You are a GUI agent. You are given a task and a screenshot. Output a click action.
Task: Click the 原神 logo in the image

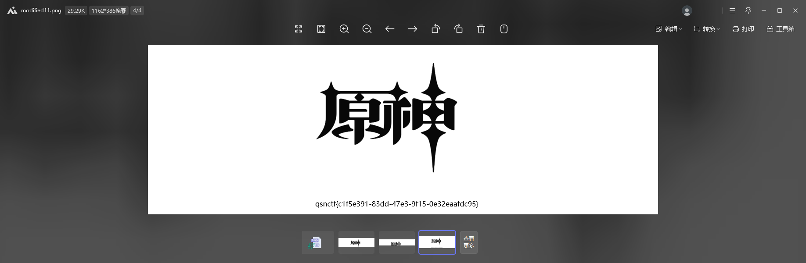387,117
